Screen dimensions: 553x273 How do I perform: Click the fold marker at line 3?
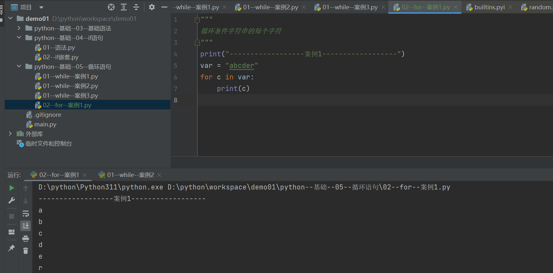pyautogui.click(x=197, y=42)
